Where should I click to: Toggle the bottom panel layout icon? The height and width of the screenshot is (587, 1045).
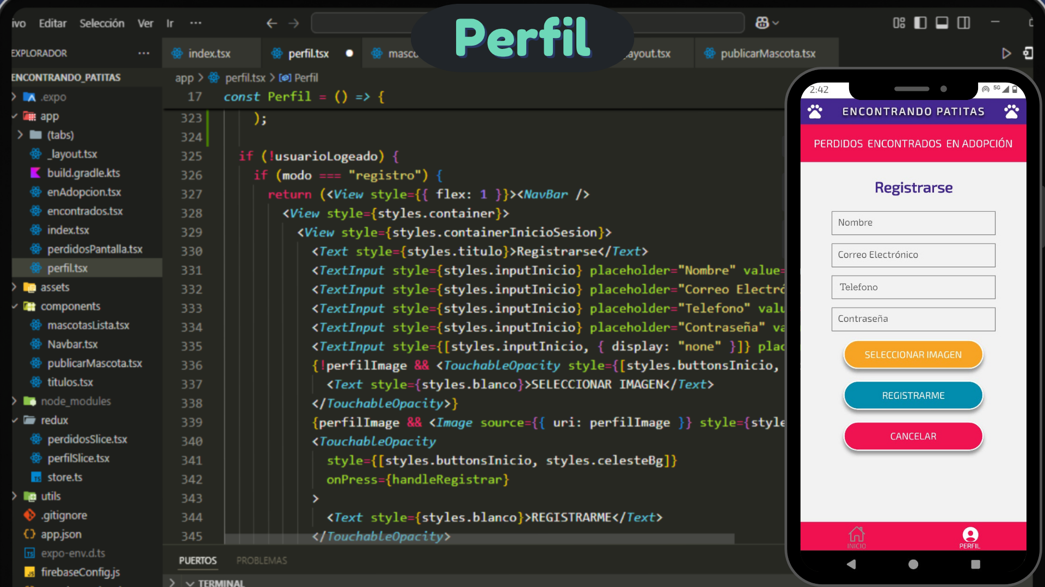(x=942, y=23)
